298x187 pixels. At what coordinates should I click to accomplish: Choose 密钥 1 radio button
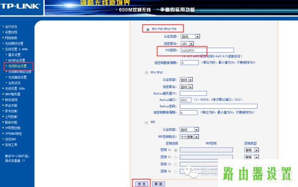[176, 150]
